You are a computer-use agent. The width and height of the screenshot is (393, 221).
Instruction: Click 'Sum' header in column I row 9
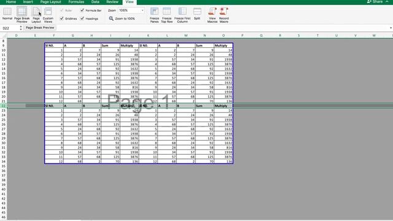[x=111, y=45]
